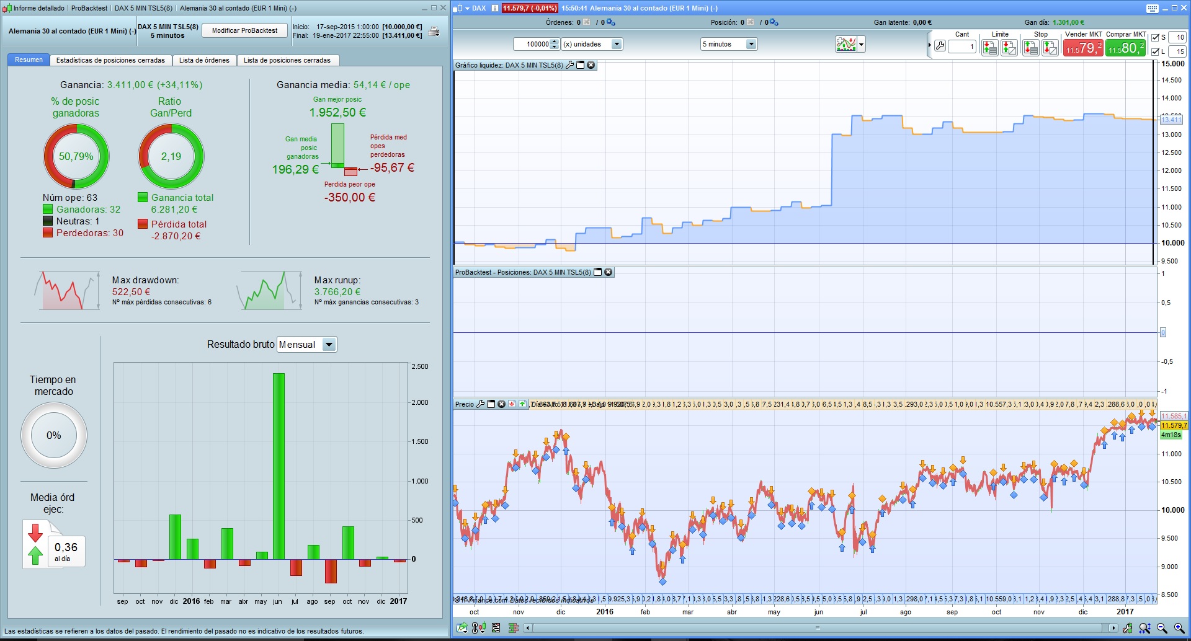Click the Pérdida total value -2.870,20 €

[x=176, y=236]
